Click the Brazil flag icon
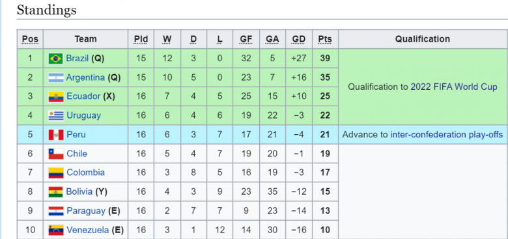 point(56,59)
